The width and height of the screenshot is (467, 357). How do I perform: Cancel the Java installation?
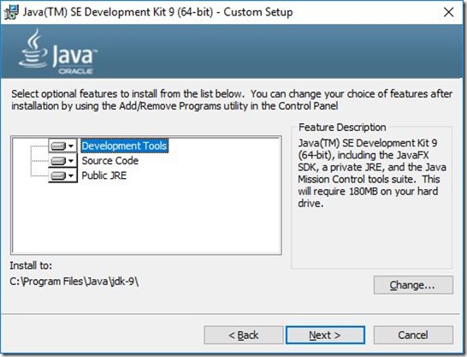pos(413,335)
